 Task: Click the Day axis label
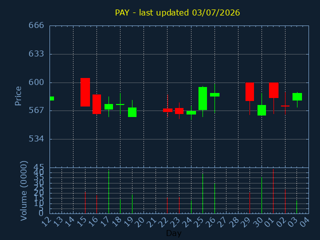pyautogui.click(x=174, y=233)
